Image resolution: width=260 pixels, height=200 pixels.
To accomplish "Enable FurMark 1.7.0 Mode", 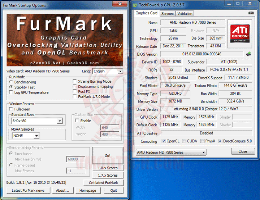I will coord(75,96).
